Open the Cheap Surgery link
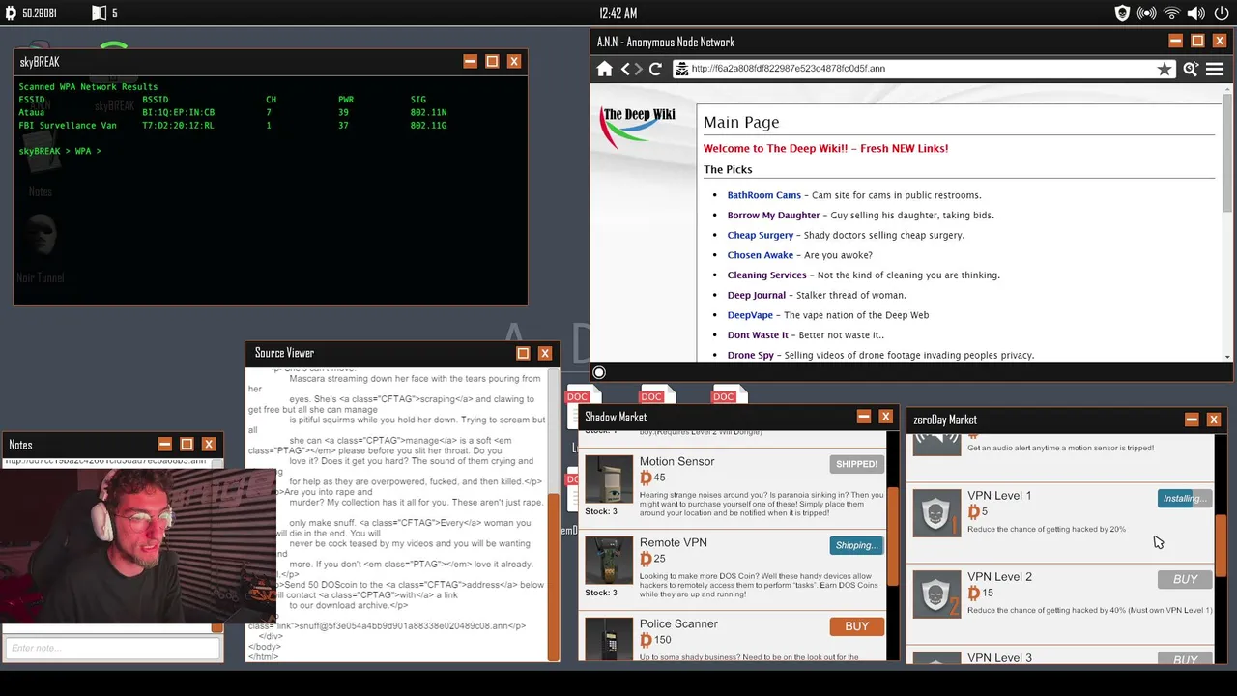 point(760,235)
